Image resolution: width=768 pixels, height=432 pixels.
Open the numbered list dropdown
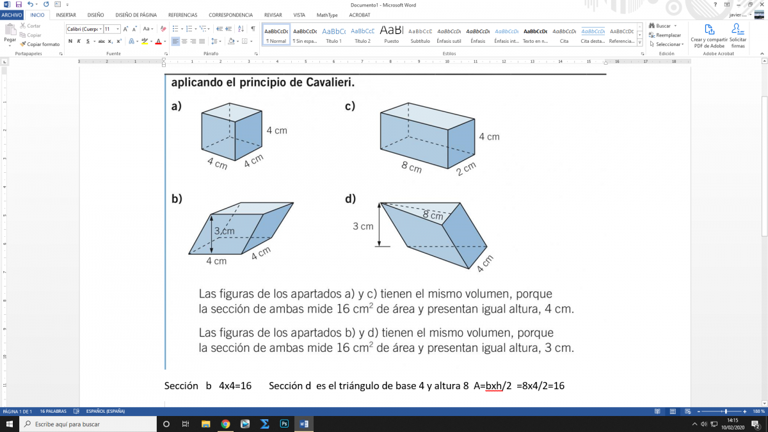[x=196, y=29]
